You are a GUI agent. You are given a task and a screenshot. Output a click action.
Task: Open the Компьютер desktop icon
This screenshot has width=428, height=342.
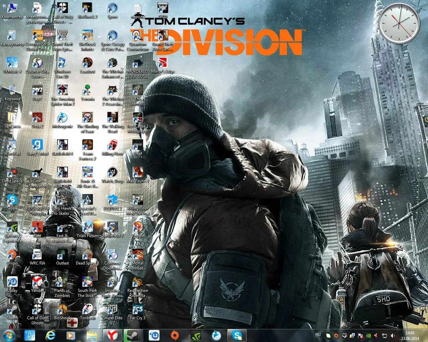[x=12, y=11]
